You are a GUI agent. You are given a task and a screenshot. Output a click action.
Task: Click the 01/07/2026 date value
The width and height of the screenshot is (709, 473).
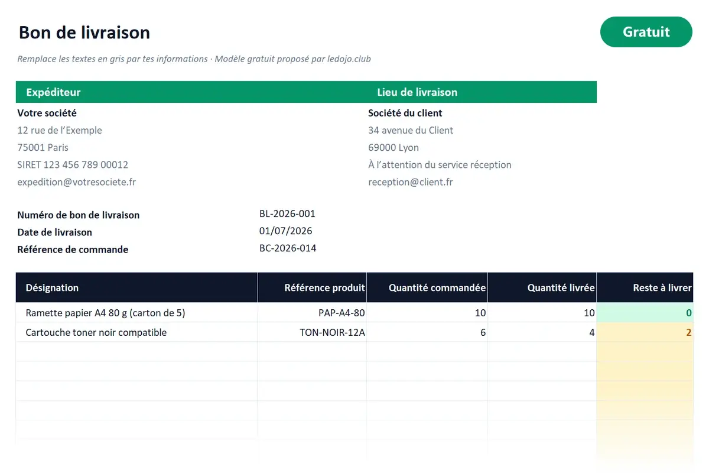tap(286, 231)
